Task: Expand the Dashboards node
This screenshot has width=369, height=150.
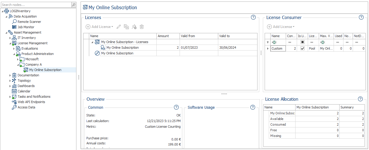Action: (10, 86)
